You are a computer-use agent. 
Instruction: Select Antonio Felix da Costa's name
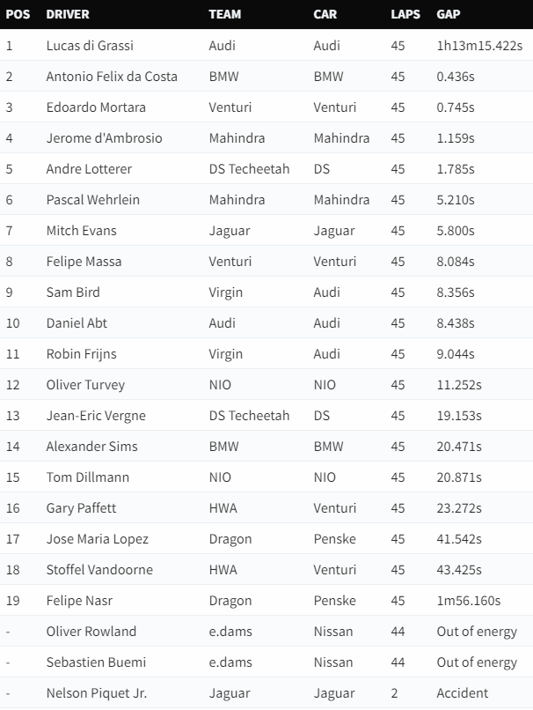(x=112, y=76)
